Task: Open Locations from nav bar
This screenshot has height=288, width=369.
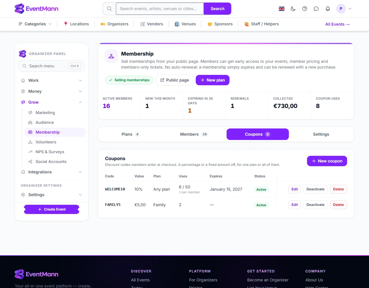Action: click(x=76, y=24)
